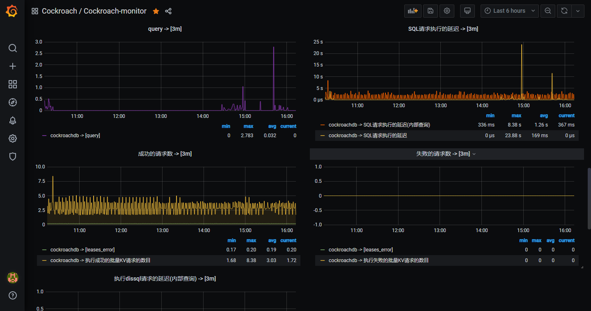This screenshot has height=311, width=591.
Task: Save the dashboard with the disk icon
Action: [x=431, y=11]
